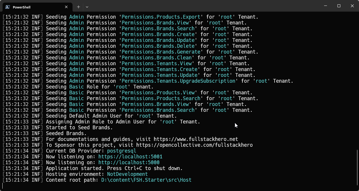
Task: Open the https://localhost:5001 link
Action: 130,157
